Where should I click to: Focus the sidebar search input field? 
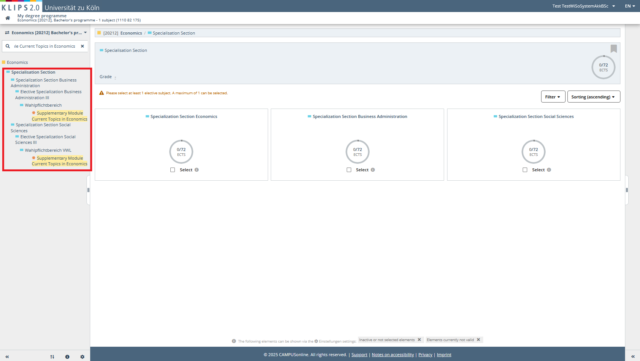coord(45,46)
